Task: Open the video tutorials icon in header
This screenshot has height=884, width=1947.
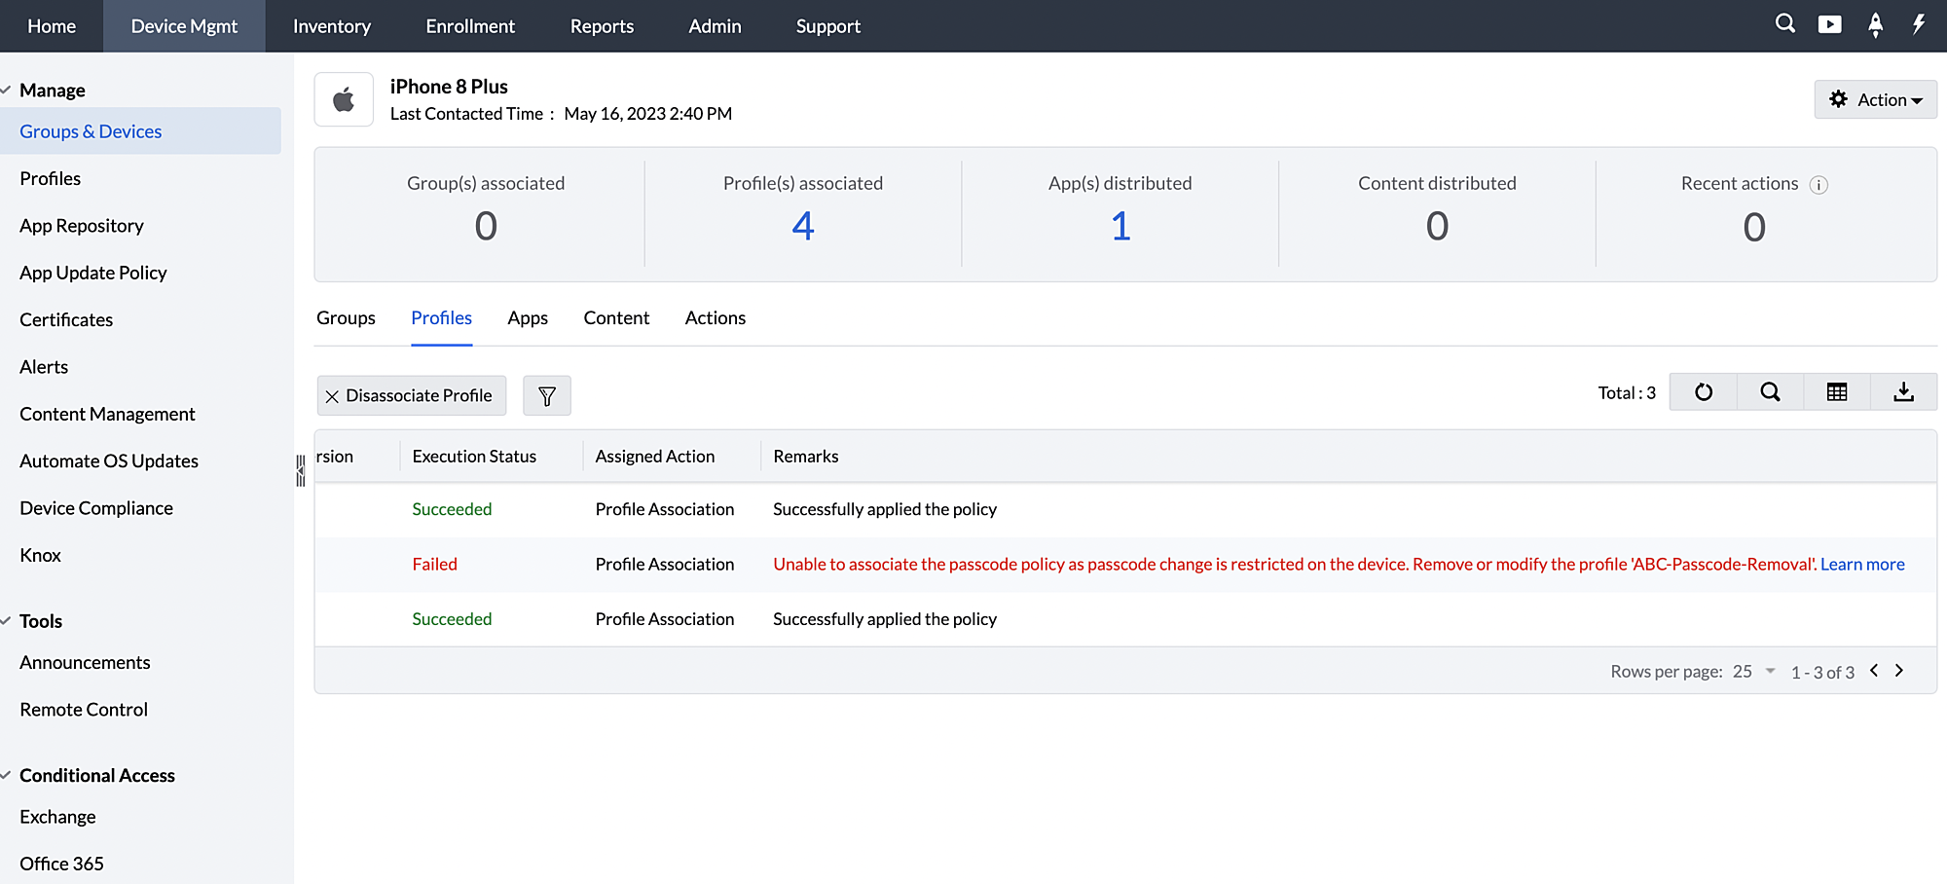Action: [x=1829, y=24]
